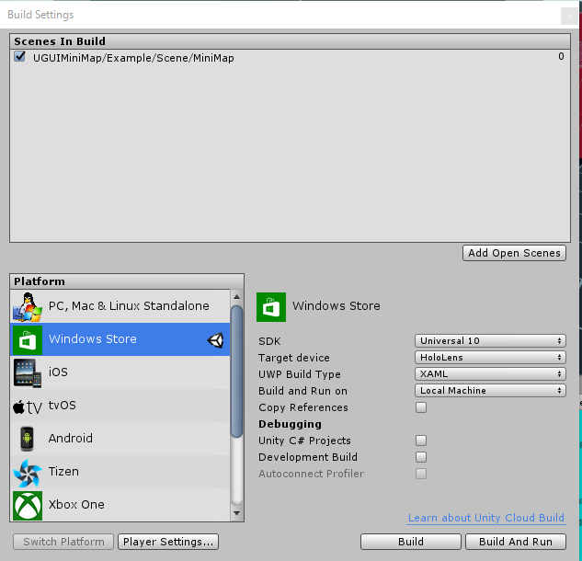Click the Apple tv tvOS icon

click(28, 406)
